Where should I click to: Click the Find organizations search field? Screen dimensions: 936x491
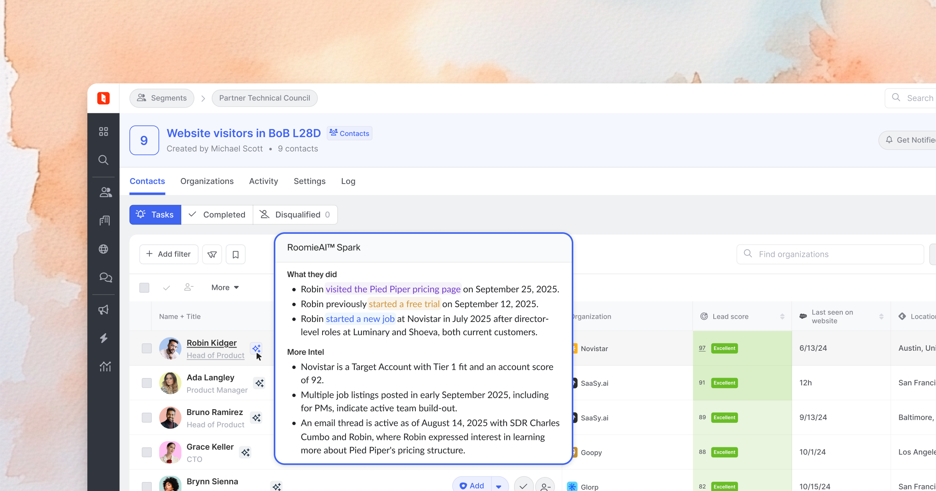pos(831,254)
